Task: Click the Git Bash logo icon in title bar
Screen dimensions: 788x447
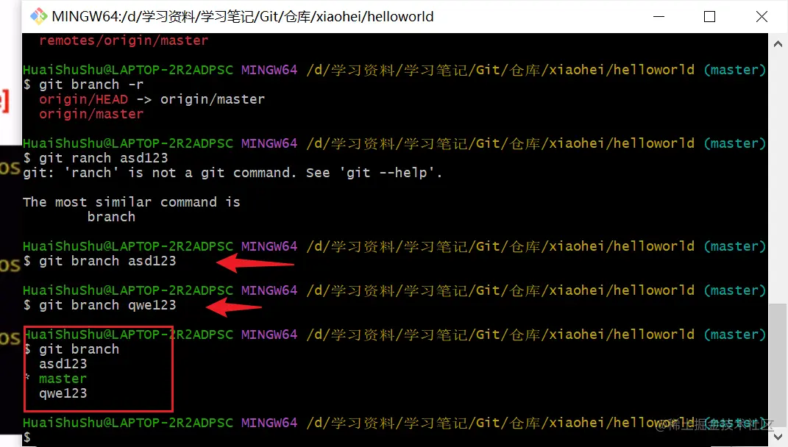Action: [x=39, y=17]
